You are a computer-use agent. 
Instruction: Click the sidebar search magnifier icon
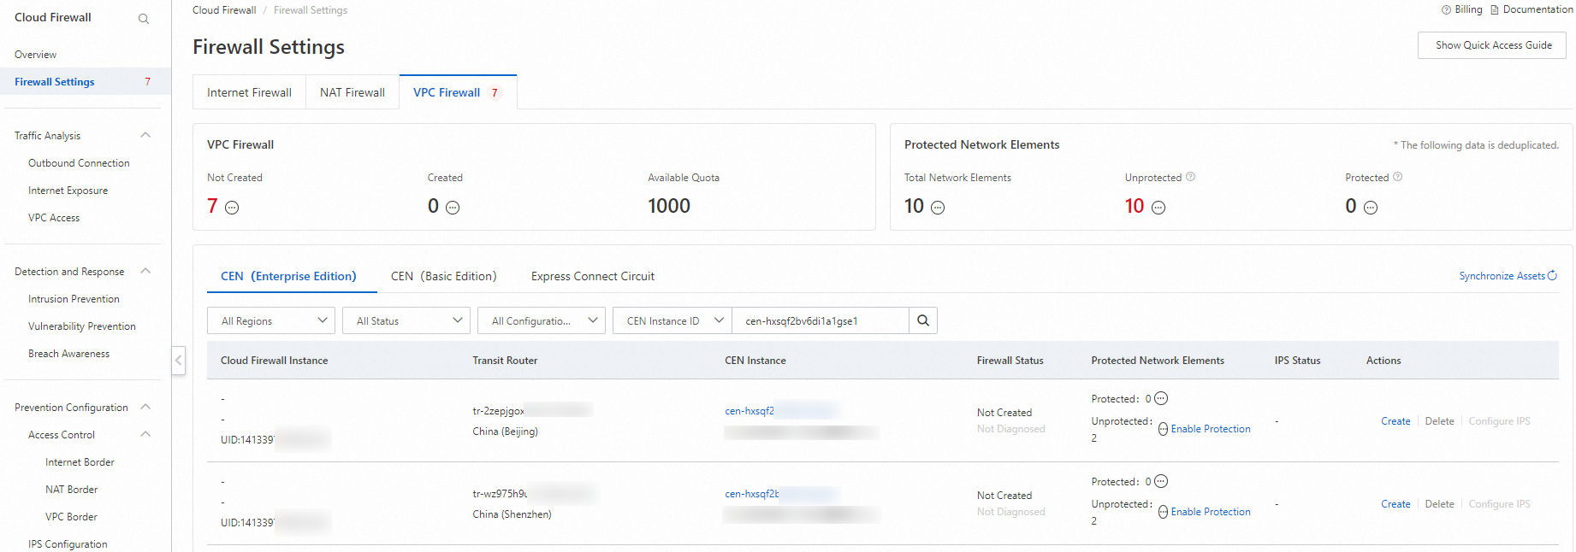click(x=144, y=19)
